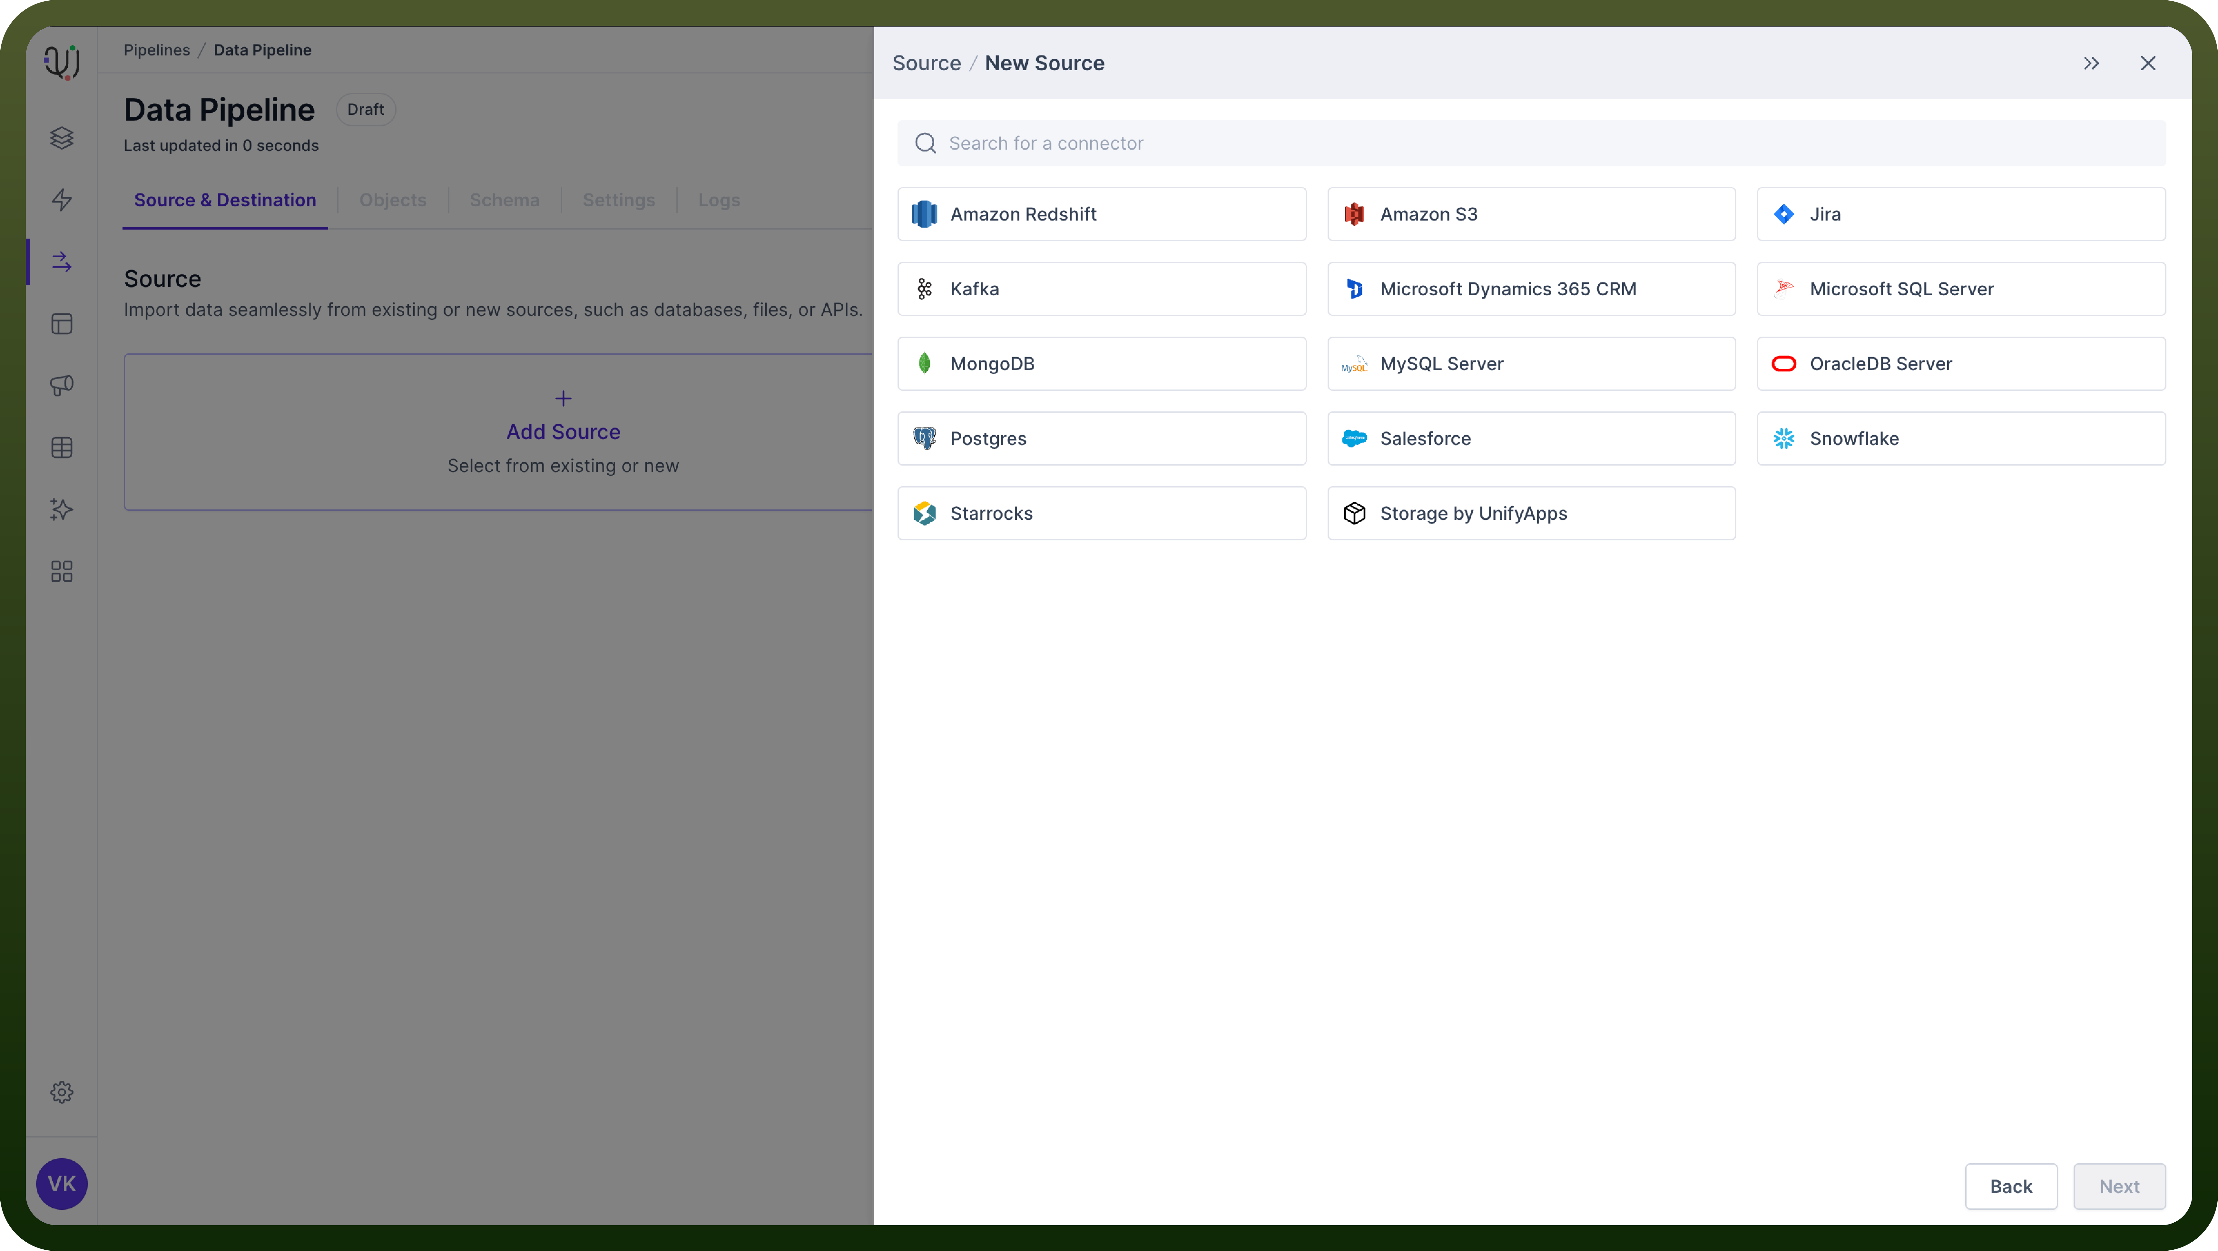
Task: Click the MySQL logo icon
Action: pyautogui.click(x=1354, y=364)
